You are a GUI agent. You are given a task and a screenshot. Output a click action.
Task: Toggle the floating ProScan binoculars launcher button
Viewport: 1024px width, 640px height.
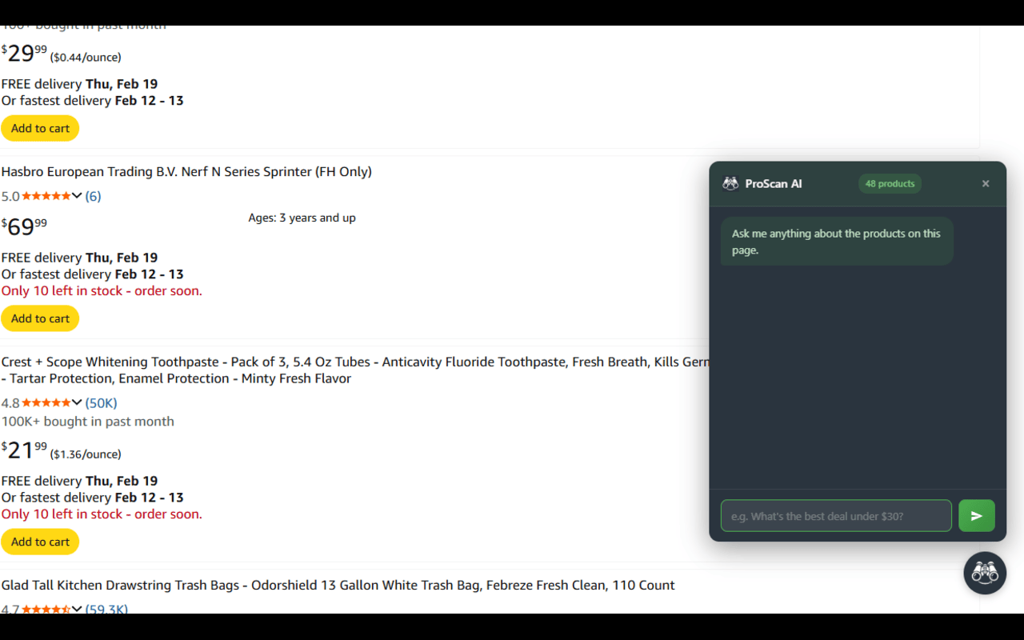pyautogui.click(x=985, y=573)
